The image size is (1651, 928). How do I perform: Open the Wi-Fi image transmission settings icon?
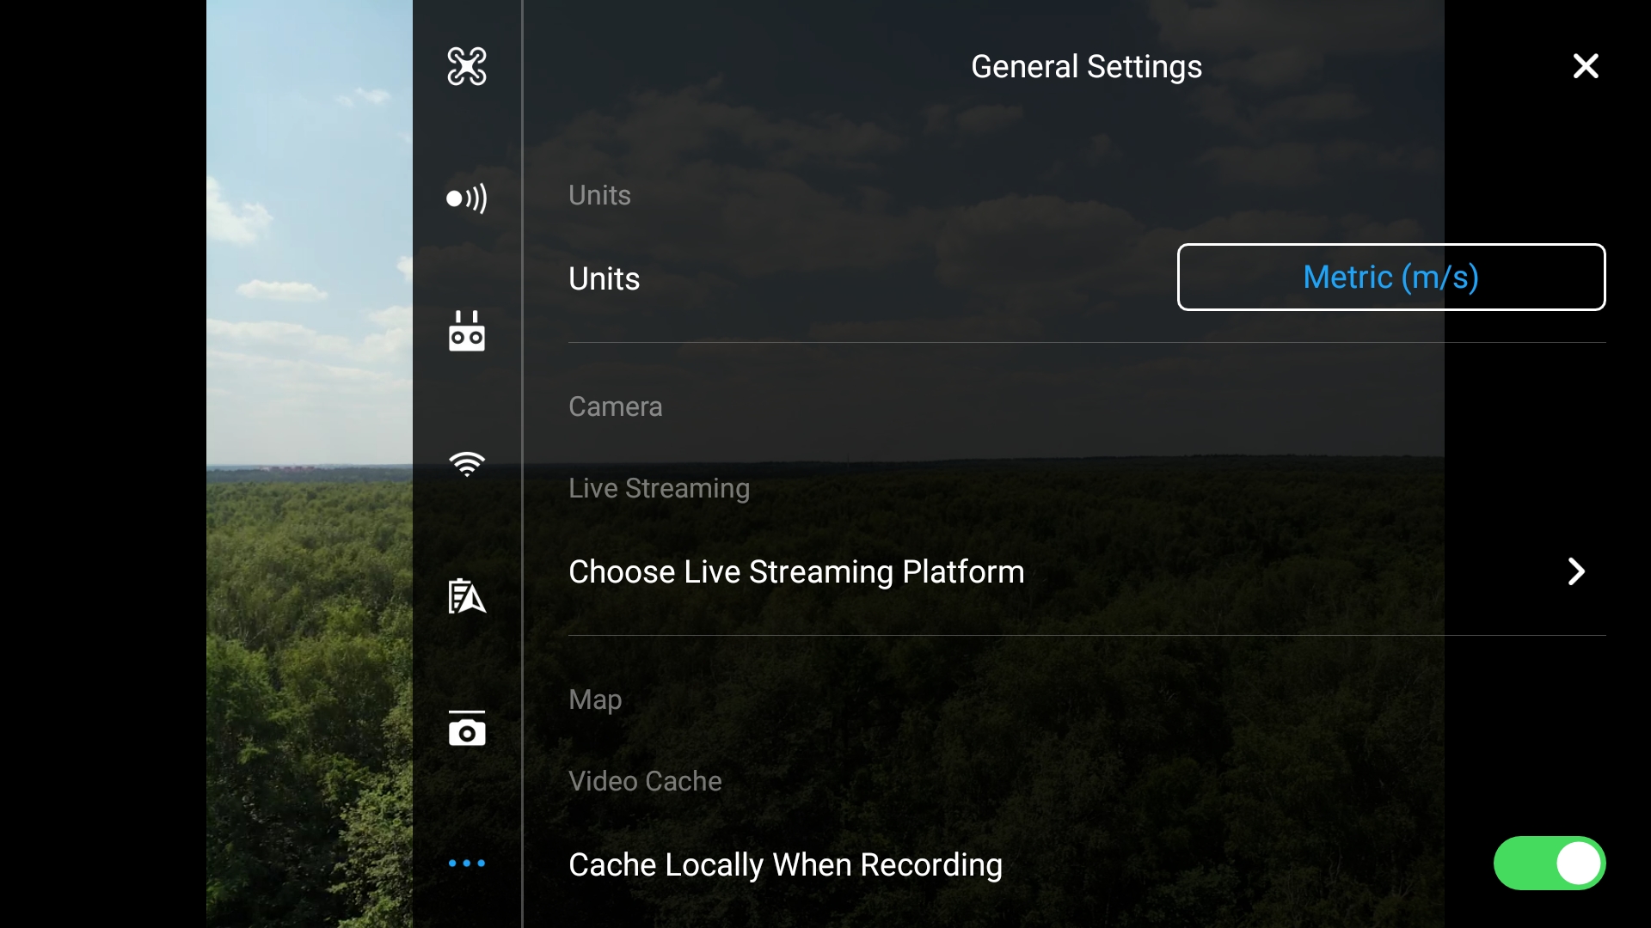(467, 464)
